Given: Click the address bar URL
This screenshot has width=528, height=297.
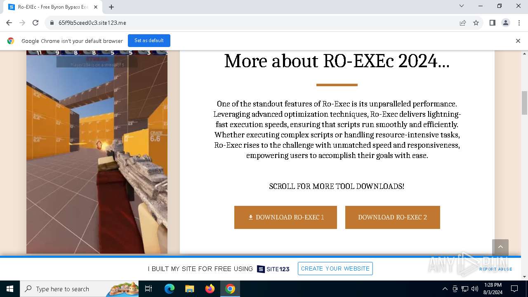Looking at the screenshot, I should tap(92, 23).
